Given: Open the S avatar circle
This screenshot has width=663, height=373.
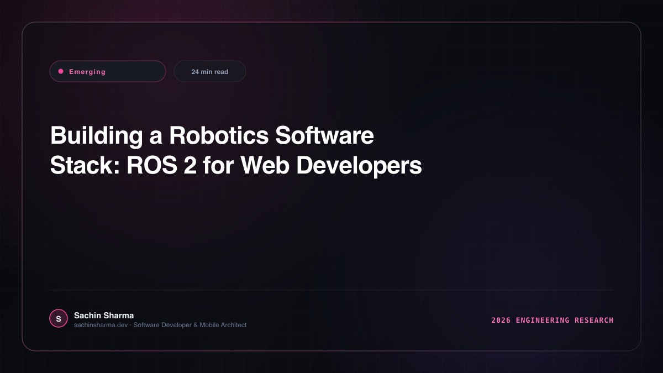Looking at the screenshot, I should coord(59,318).
